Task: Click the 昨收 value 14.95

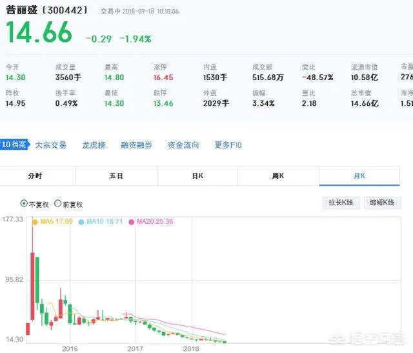Action: [x=15, y=103]
